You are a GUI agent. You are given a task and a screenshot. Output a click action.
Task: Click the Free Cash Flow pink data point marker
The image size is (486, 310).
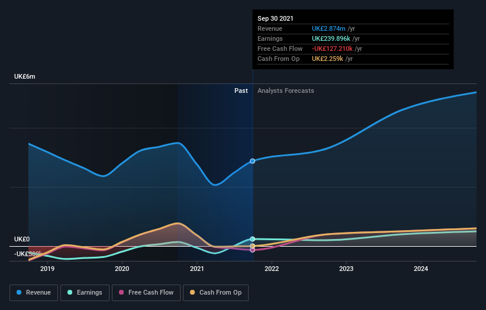point(253,250)
